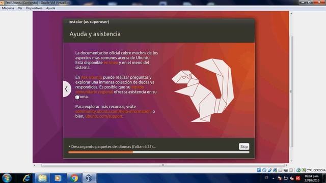Click VirtualBox host key arrow icon
The height and width of the screenshot is (183, 326).
[304, 170]
